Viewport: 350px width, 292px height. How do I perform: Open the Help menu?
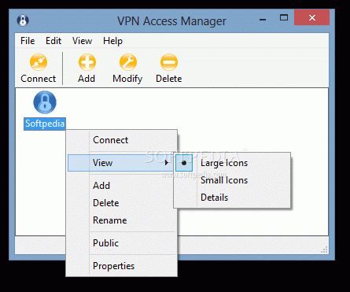pos(112,41)
